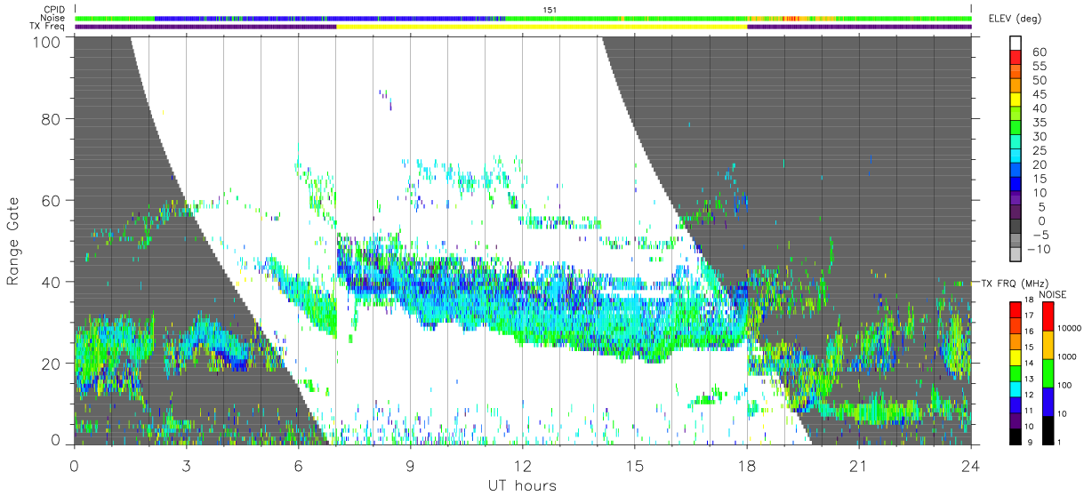The width and height of the screenshot is (1092, 504).
Task: Select the '18' tick on the UT hours axis
Action: (x=746, y=466)
